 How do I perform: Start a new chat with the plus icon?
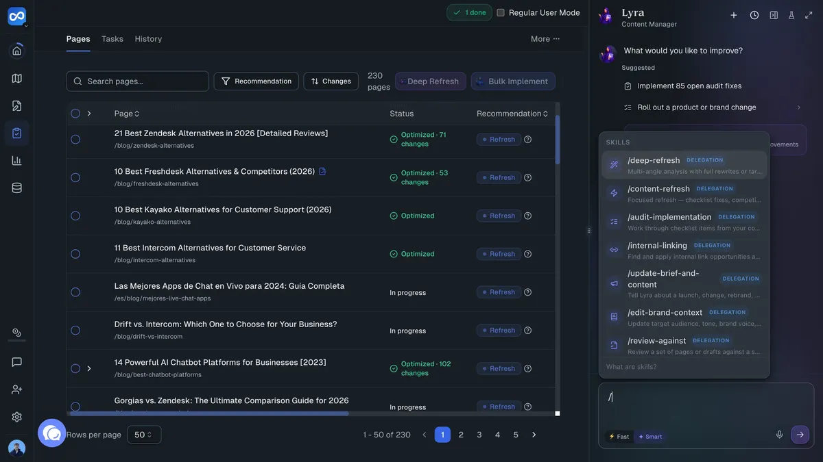pos(734,15)
